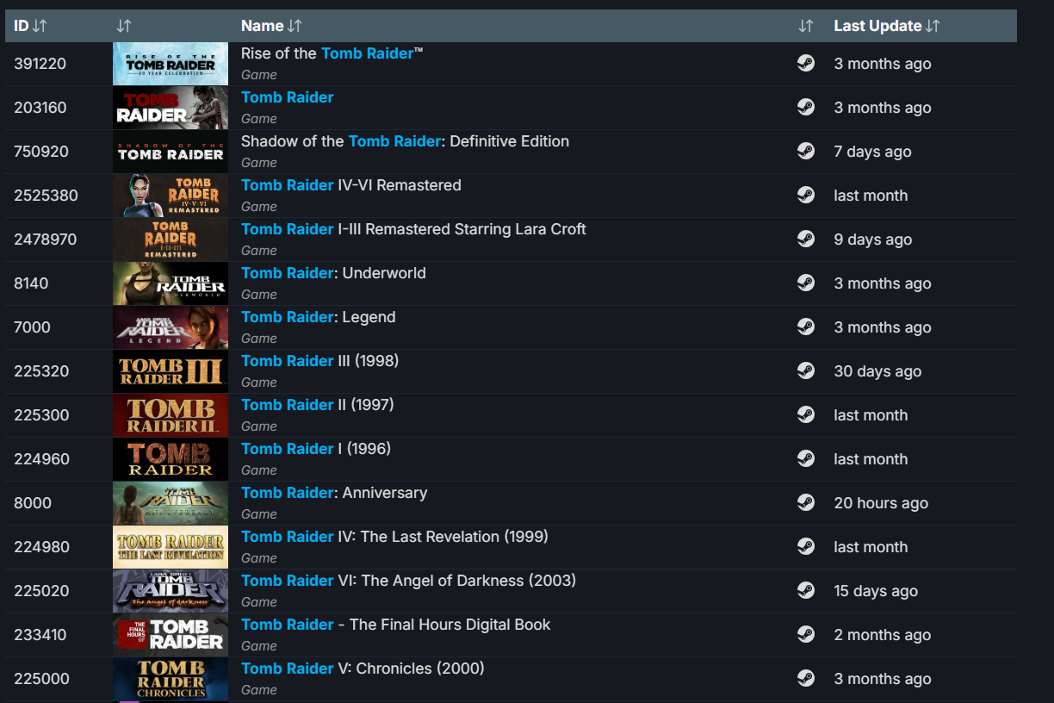The height and width of the screenshot is (703, 1054).
Task: Click the Tomb Raider I (1996) thumbnail
Action: [x=170, y=459]
